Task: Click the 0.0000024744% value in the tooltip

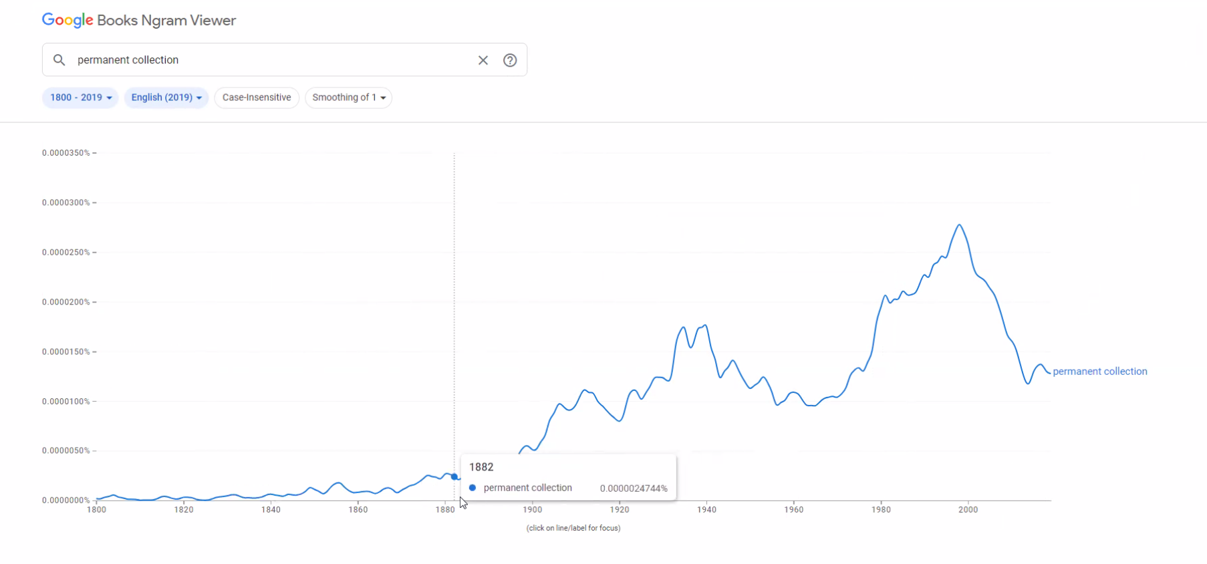Action: tap(634, 488)
